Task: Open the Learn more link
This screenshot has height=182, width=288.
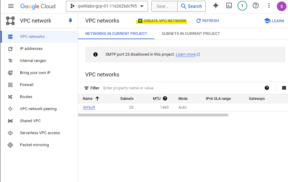Action: (x=188, y=54)
